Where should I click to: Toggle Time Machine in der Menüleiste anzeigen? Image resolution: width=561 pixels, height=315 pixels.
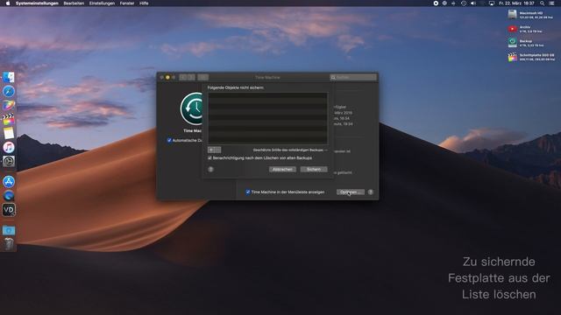click(x=248, y=192)
